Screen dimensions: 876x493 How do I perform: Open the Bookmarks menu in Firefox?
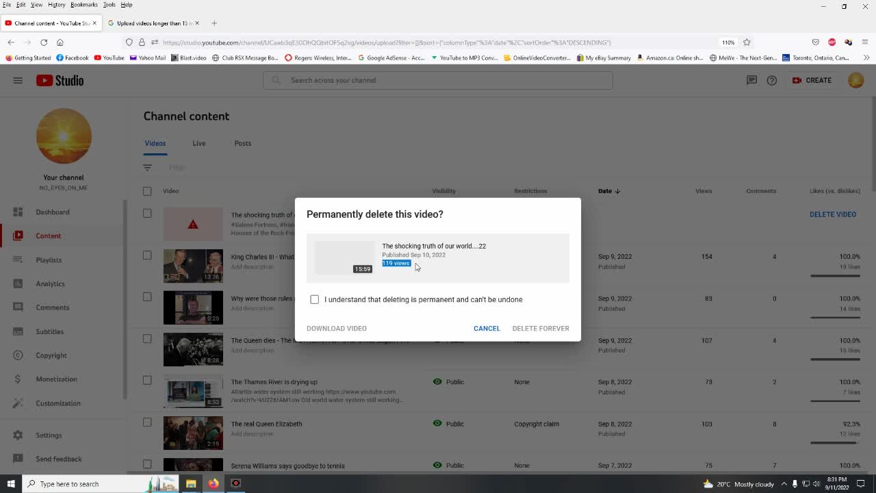click(84, 5)
